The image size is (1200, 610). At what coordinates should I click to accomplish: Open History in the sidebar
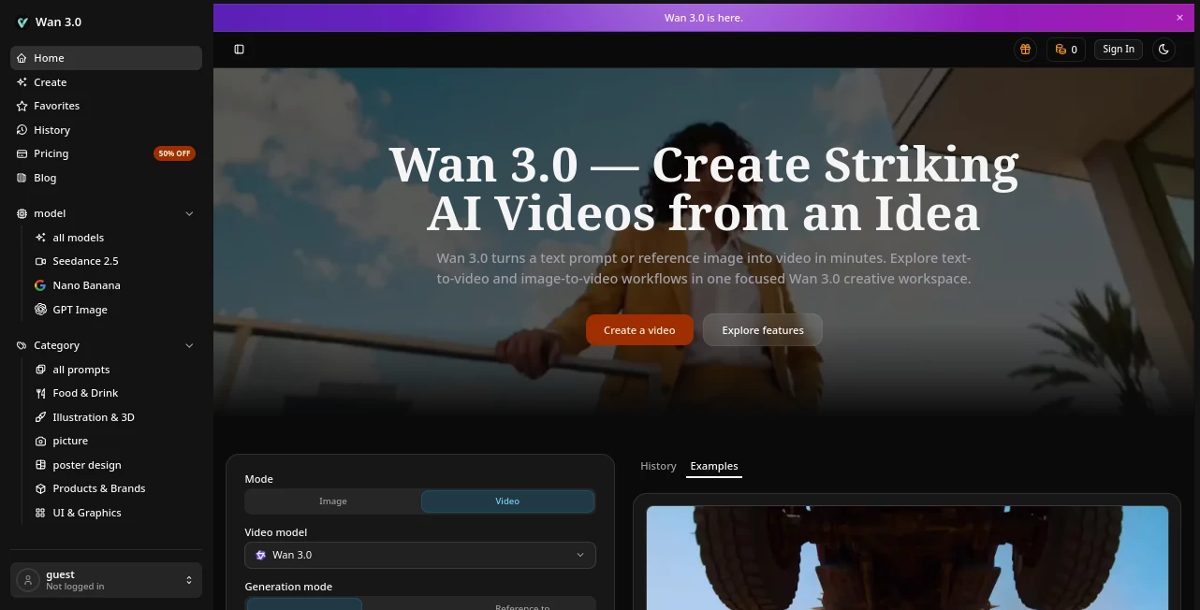[x=106, y=130]
